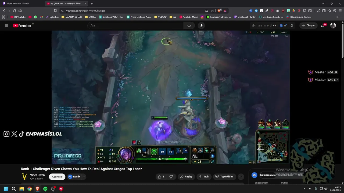This screenshot has width=344, height=193.
Task: Open the VODSXD bookmark folder
Action: (160, 17)
